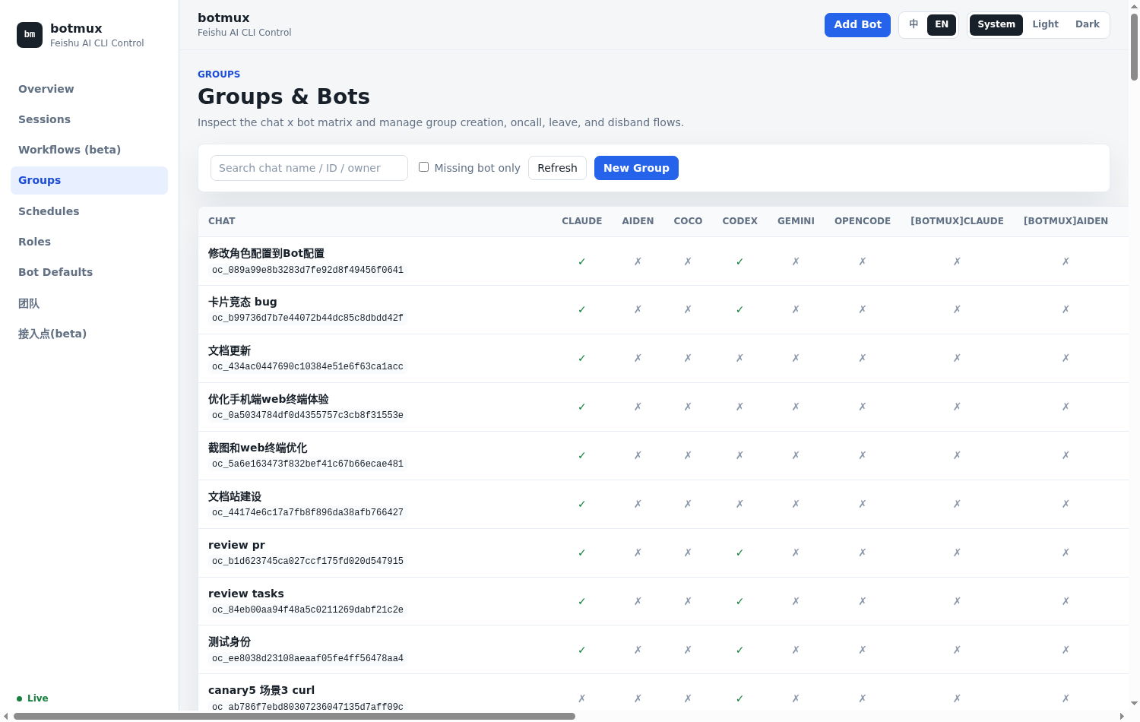
Task: Click the OPENCODE column header
Action: pos(863,221)
